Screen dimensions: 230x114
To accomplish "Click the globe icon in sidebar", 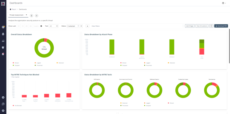I will [3, 27].
